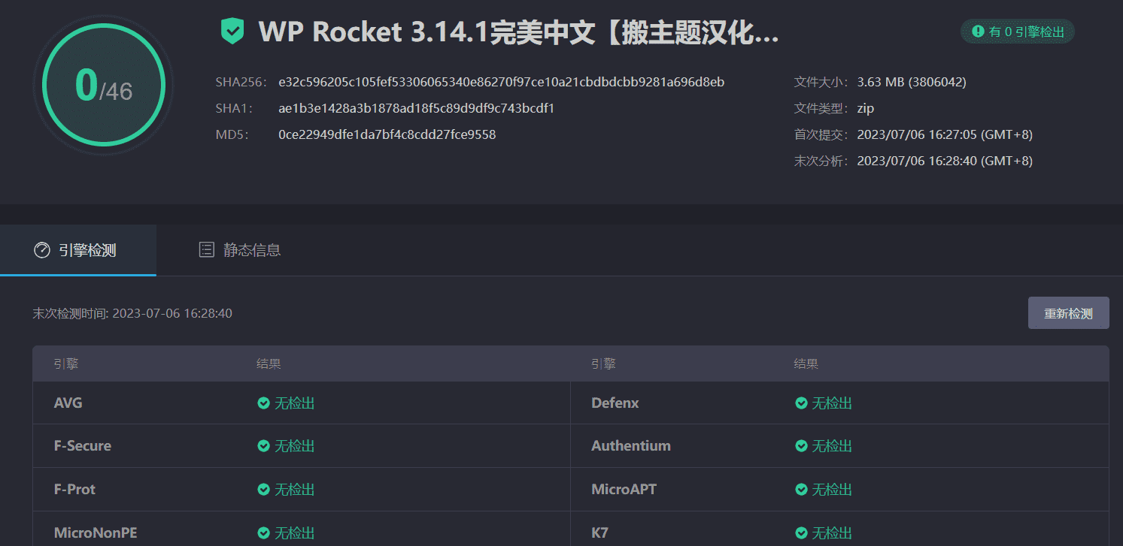Click the 末次分析 time 16:28:40 value

coord(945,161)
